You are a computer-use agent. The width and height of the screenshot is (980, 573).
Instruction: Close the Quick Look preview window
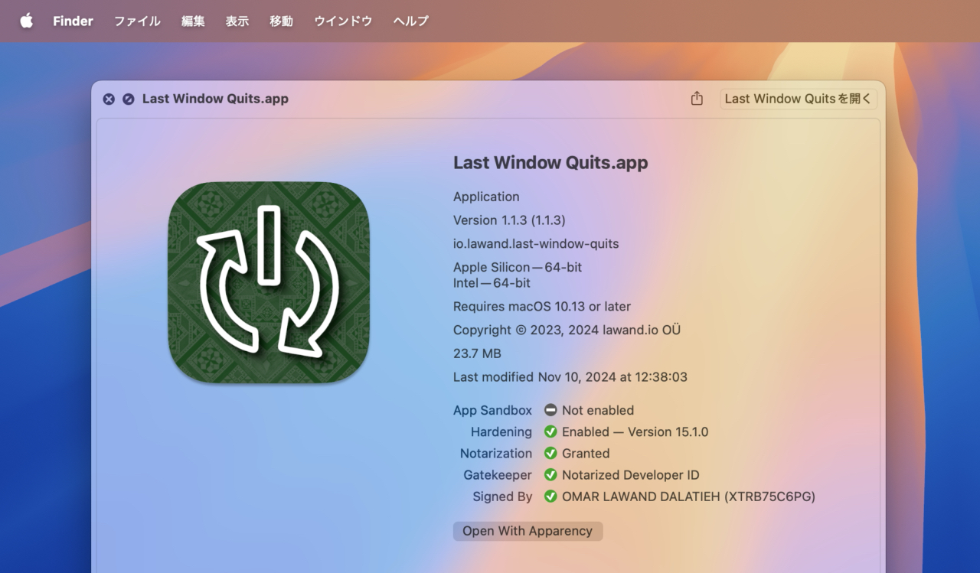(109, 99)
